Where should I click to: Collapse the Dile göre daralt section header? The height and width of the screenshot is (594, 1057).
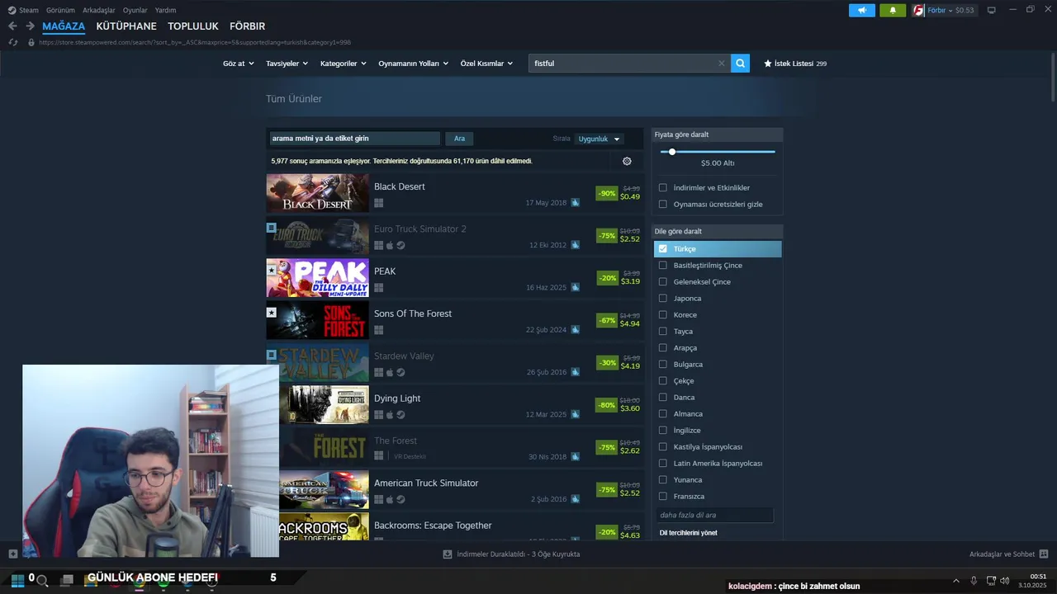(717, 231)
